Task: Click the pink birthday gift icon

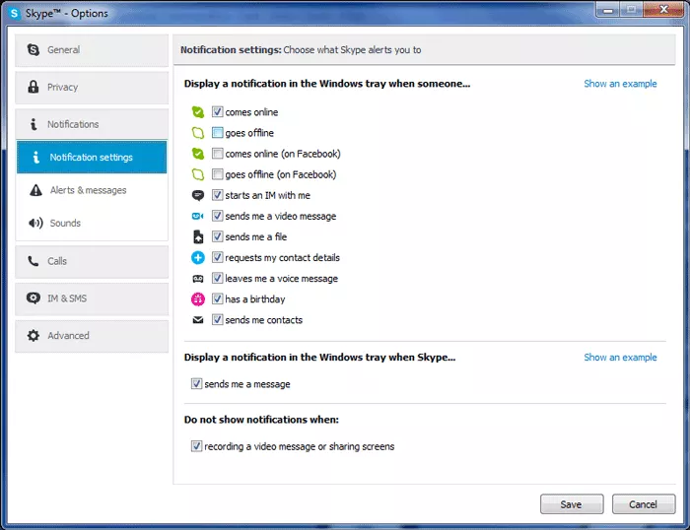Action: click(x=198, y=299)
